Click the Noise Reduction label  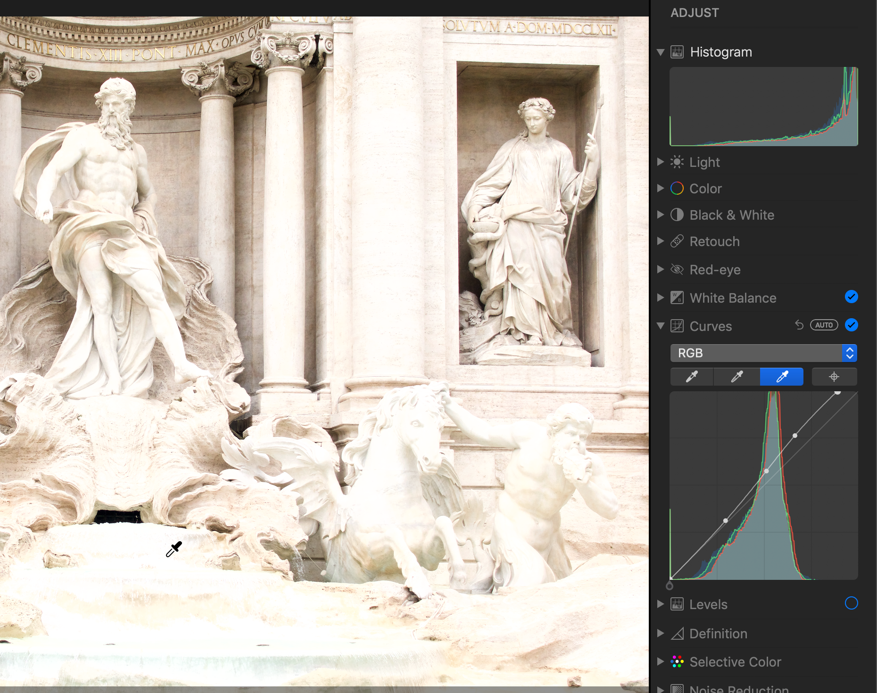739,688
